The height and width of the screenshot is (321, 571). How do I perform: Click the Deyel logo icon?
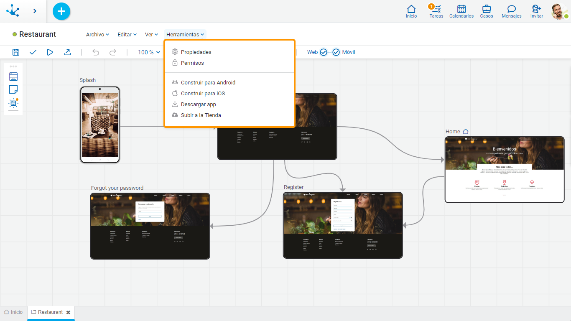[x=13, y=11]
